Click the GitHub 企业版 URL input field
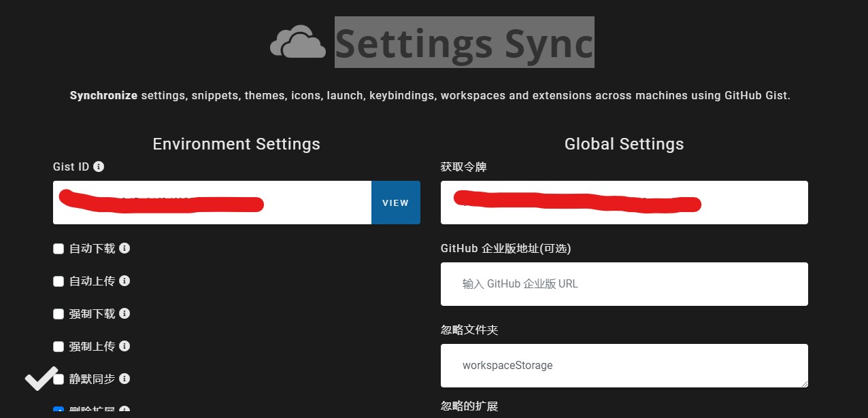 (x=624, y=284)
